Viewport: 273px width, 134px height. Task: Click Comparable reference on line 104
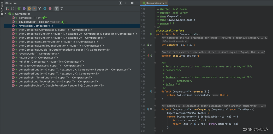pyautogui.click(x=174, y=16)
